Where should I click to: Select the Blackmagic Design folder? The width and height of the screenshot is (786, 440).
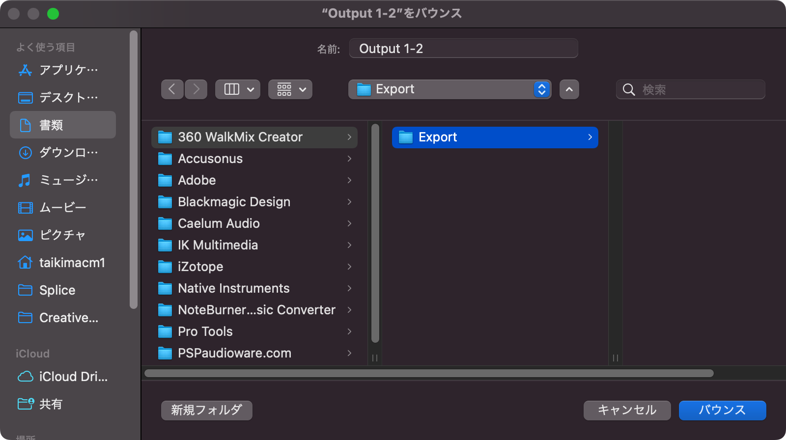(x=254, y=202)
